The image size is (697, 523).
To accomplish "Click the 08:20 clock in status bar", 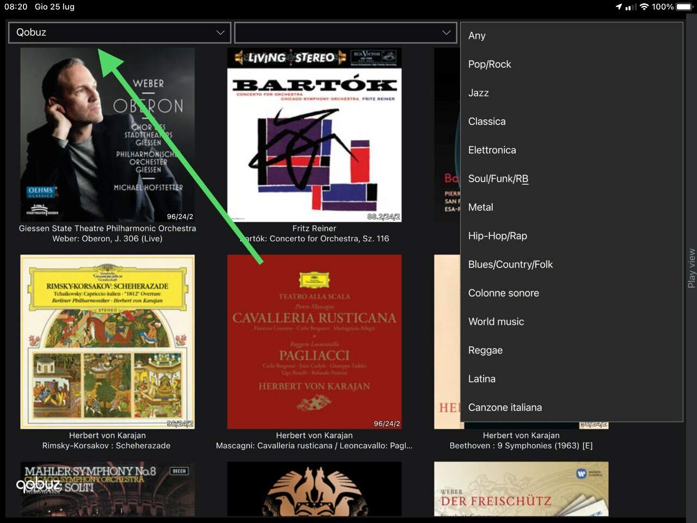I will [16, 7].
